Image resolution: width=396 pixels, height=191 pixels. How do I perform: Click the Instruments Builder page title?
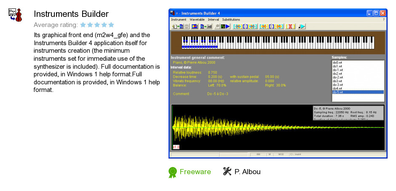point(71,14)
